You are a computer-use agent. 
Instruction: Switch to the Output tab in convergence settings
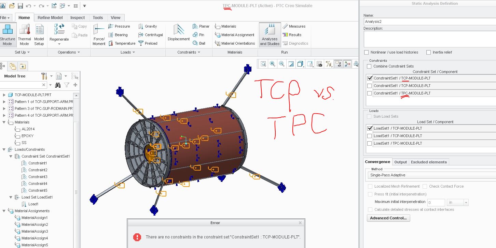click(x=400, y=162)
